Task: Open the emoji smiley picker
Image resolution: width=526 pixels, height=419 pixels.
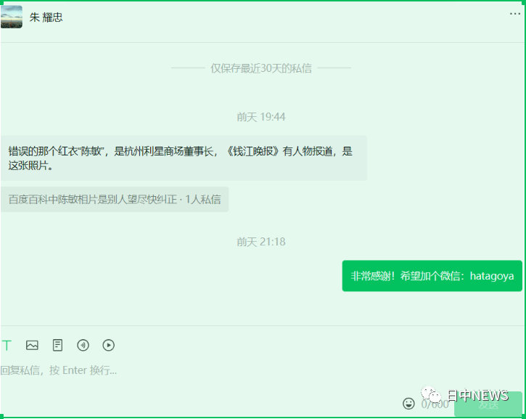Action: click(x=408, y=404)
